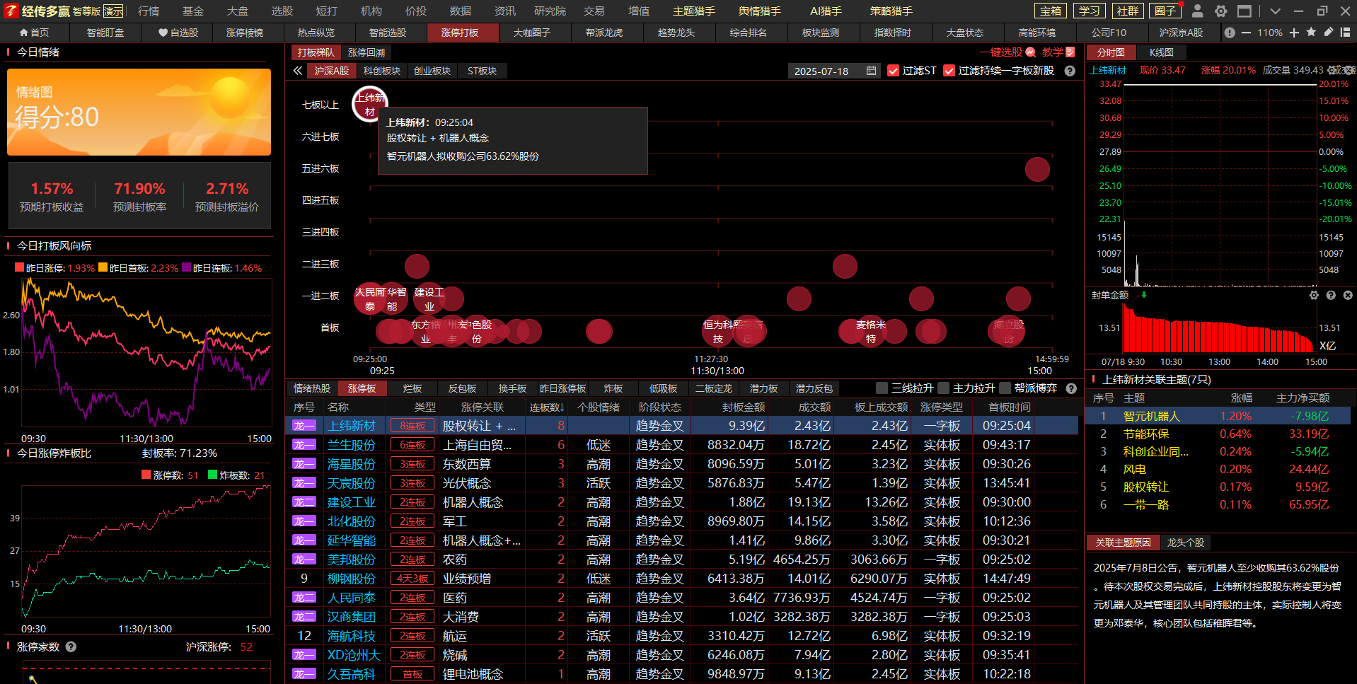
Task: Click the exclamation info icon beside zoom
Action: pyautogui.click(x=1230, y=33)
